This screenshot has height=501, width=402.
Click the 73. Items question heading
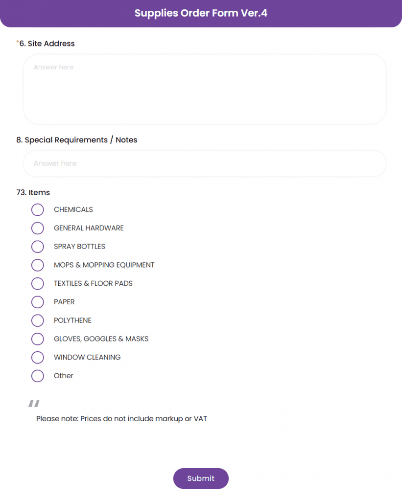coord(32,192)
